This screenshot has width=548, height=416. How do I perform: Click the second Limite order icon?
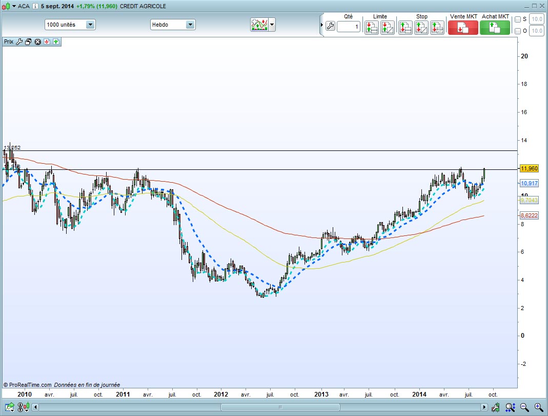387,27
